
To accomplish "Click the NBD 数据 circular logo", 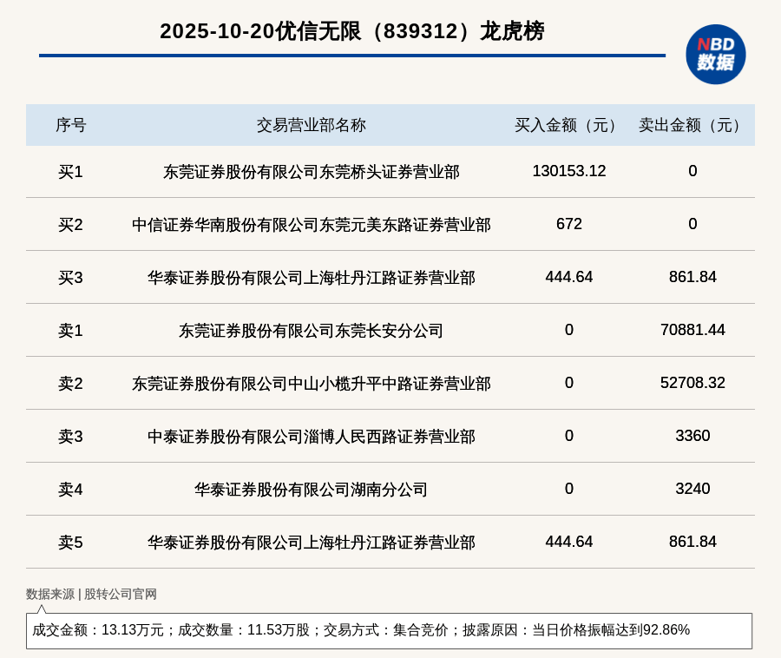I will click(x=715, y=52).
